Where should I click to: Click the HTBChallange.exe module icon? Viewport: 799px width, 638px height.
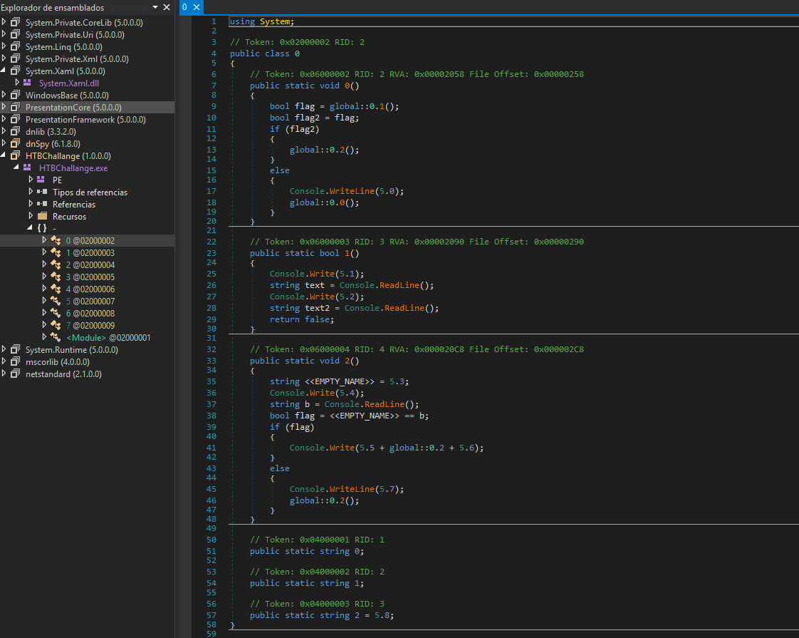point(27,168)
